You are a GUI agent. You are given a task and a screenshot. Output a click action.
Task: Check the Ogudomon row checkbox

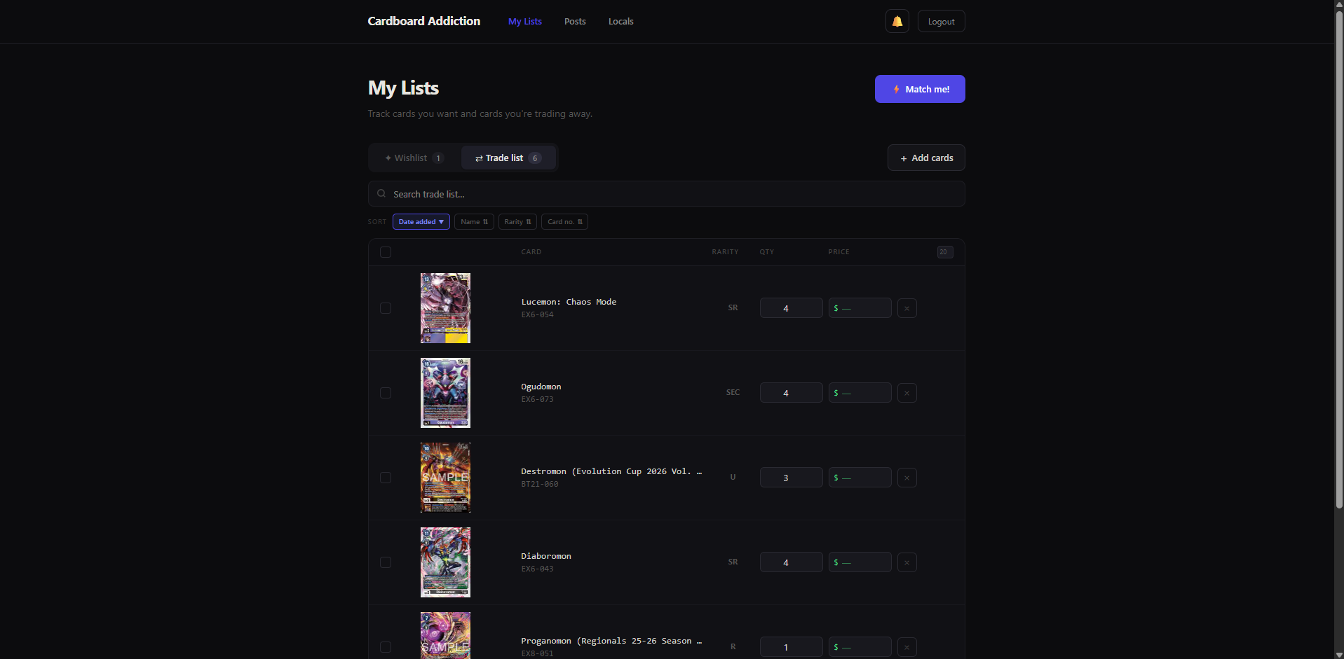tap(386, 393)
